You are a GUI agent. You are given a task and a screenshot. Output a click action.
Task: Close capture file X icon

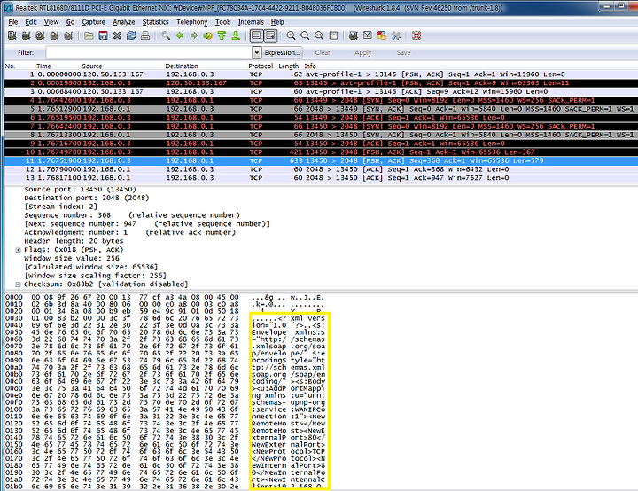coord(117,35)
